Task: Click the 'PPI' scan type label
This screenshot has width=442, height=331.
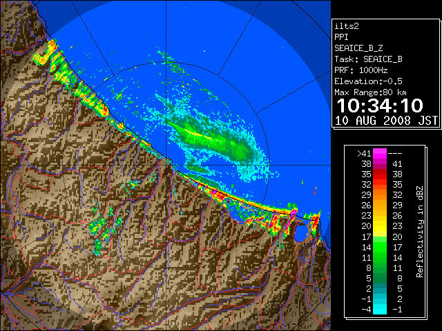Action: pos(341,37)
